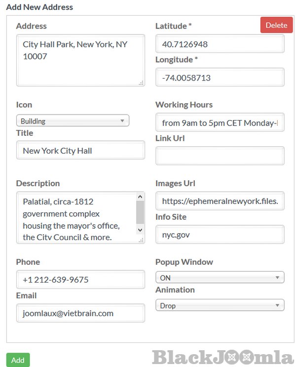Screen dimensions: 296x367
Task: Click the Description textarea resize handle
Action: coord(141,240)
